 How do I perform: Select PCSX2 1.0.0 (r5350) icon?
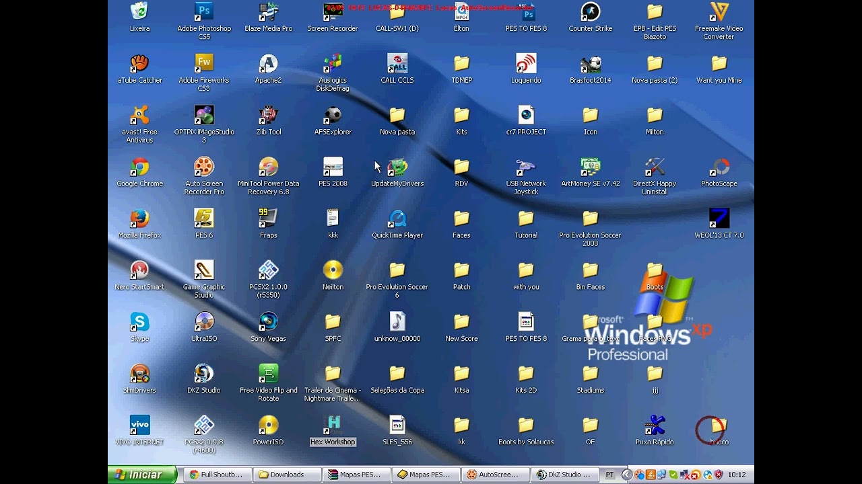[x=268, y=270]
